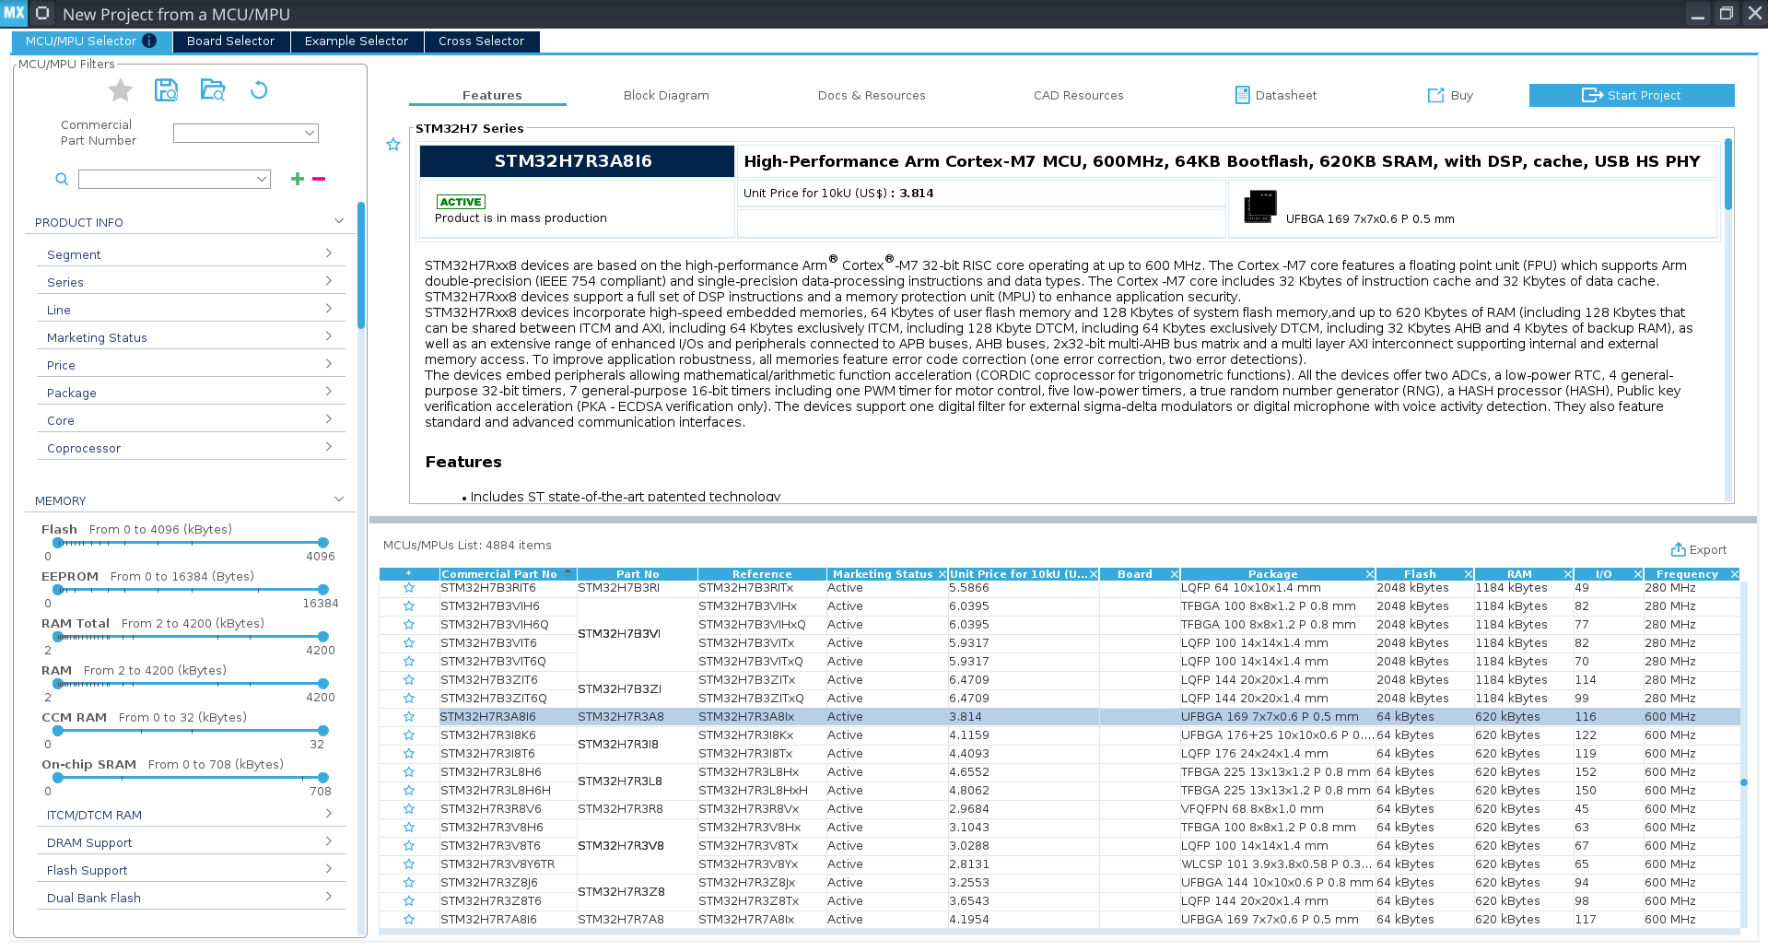Click the On-chip SRAM maximum slider handle

click(322, 778)
